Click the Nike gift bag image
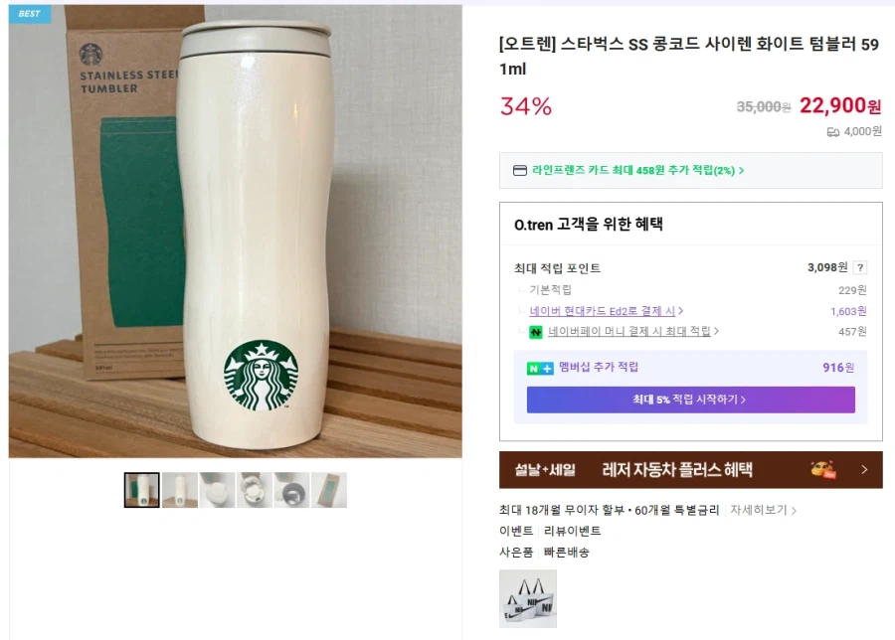 tap(528, 598)
